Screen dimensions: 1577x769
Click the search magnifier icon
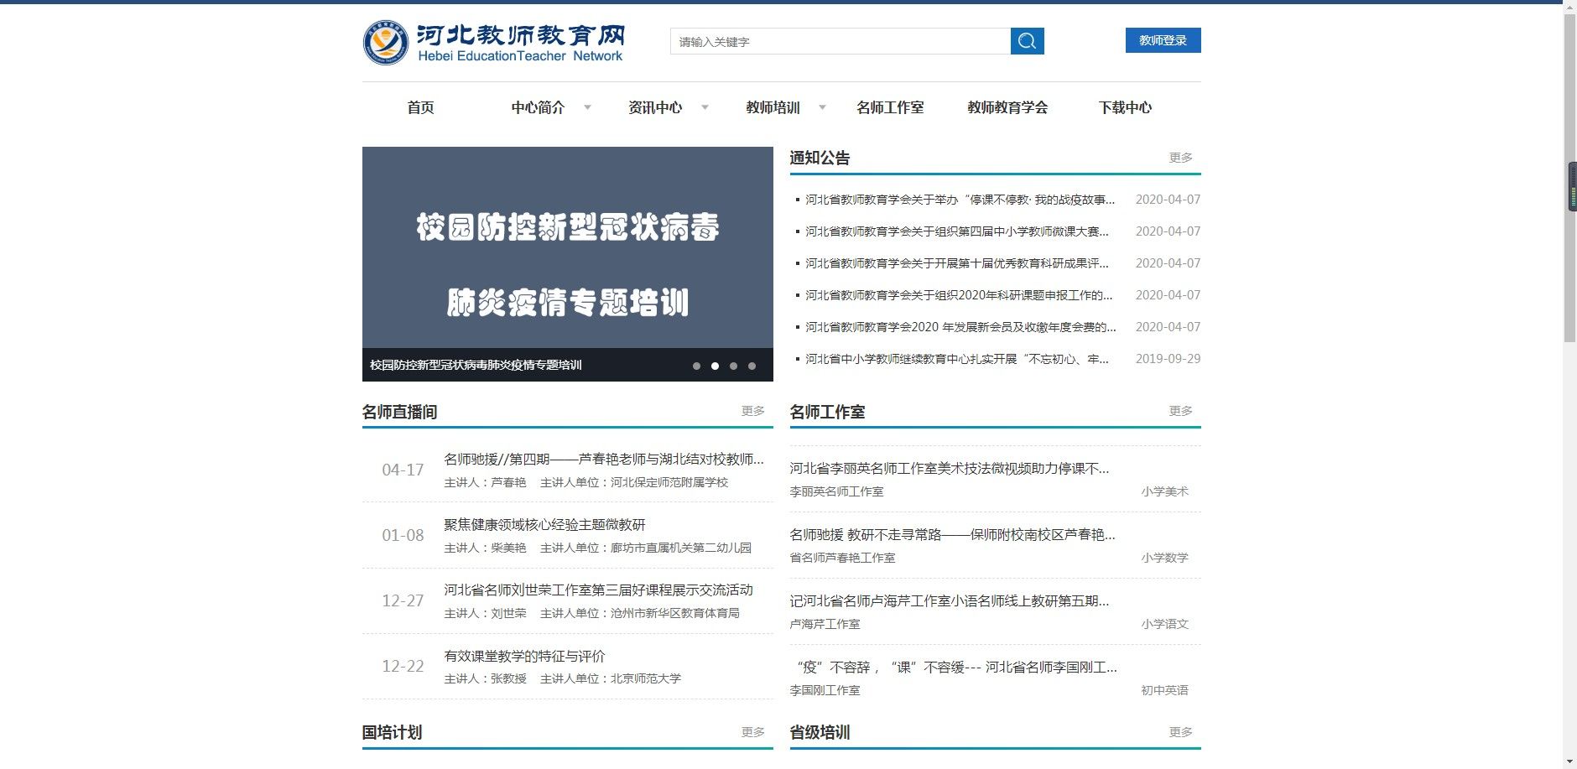pyautogui.click(x=1028, y=40)
